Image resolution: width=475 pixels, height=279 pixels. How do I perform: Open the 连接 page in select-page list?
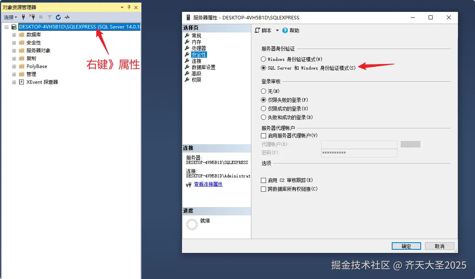[196, 61]
